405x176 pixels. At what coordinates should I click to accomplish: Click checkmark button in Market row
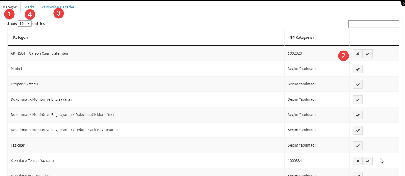point(358,69)
